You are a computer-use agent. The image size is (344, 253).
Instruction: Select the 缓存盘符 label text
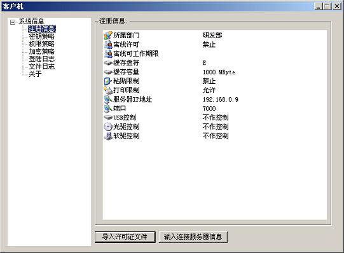click(x=126, y=63)
